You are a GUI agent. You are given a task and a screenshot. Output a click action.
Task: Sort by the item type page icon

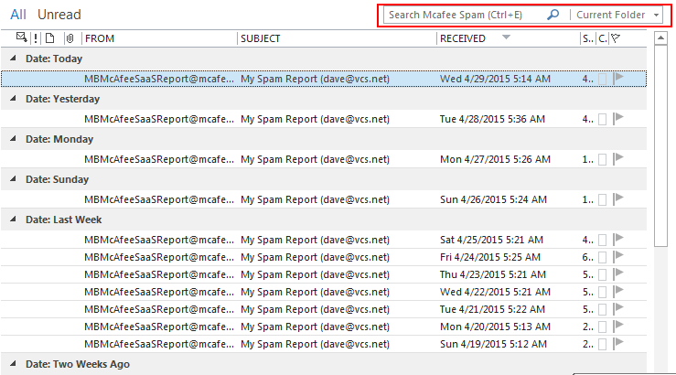[x=50, y=38]
